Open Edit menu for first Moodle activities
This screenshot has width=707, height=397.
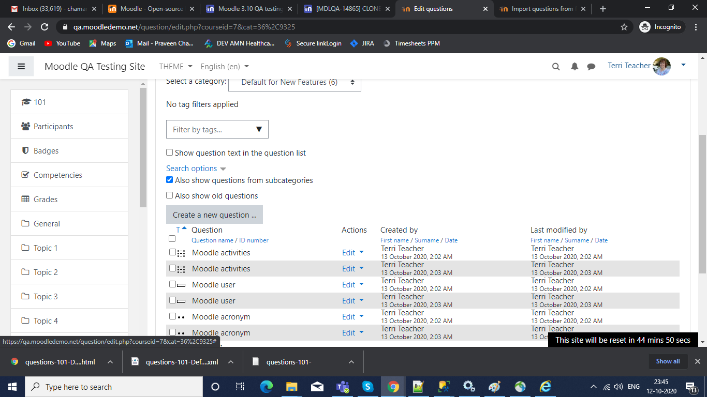(353, 252)
